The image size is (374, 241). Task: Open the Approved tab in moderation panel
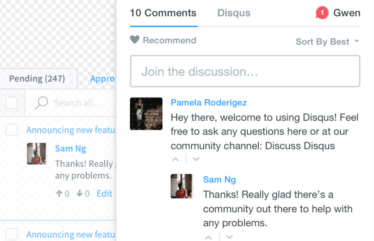pos(103,79)
